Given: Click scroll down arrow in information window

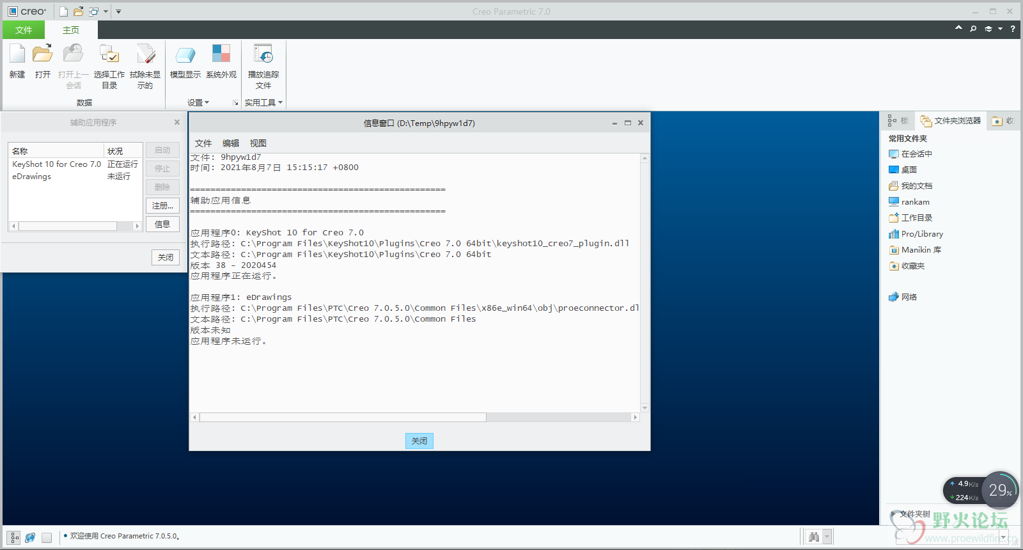Looking at the screenshot, I should pyautogui.click(x=644, y=407).
